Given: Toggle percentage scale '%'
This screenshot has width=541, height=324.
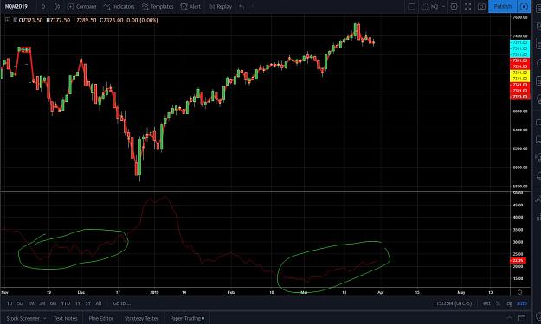Looking at the screenshot, I should 498,303.
